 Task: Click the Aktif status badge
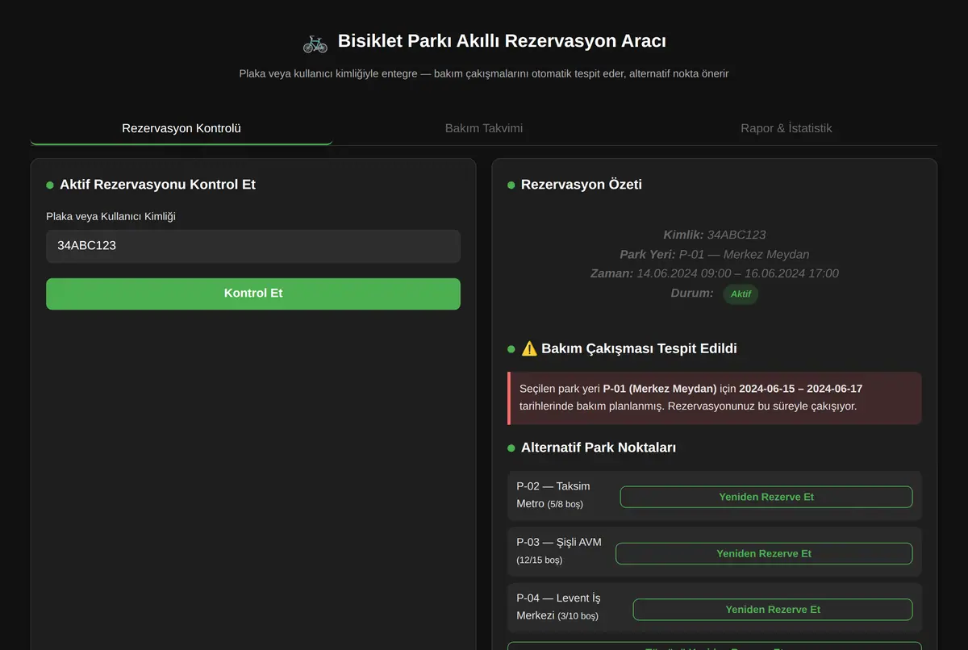[741, 294]
